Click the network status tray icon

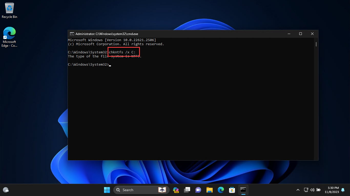pos(306,190)
